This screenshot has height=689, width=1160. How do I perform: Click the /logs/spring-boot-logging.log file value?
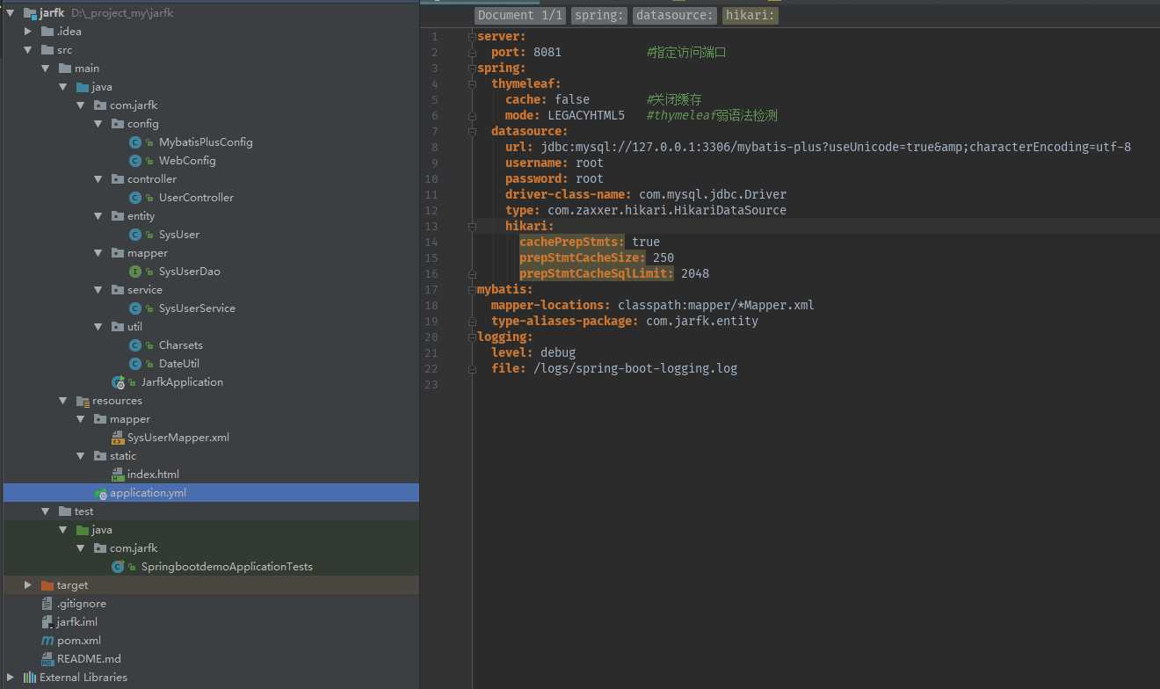[635, 368]
